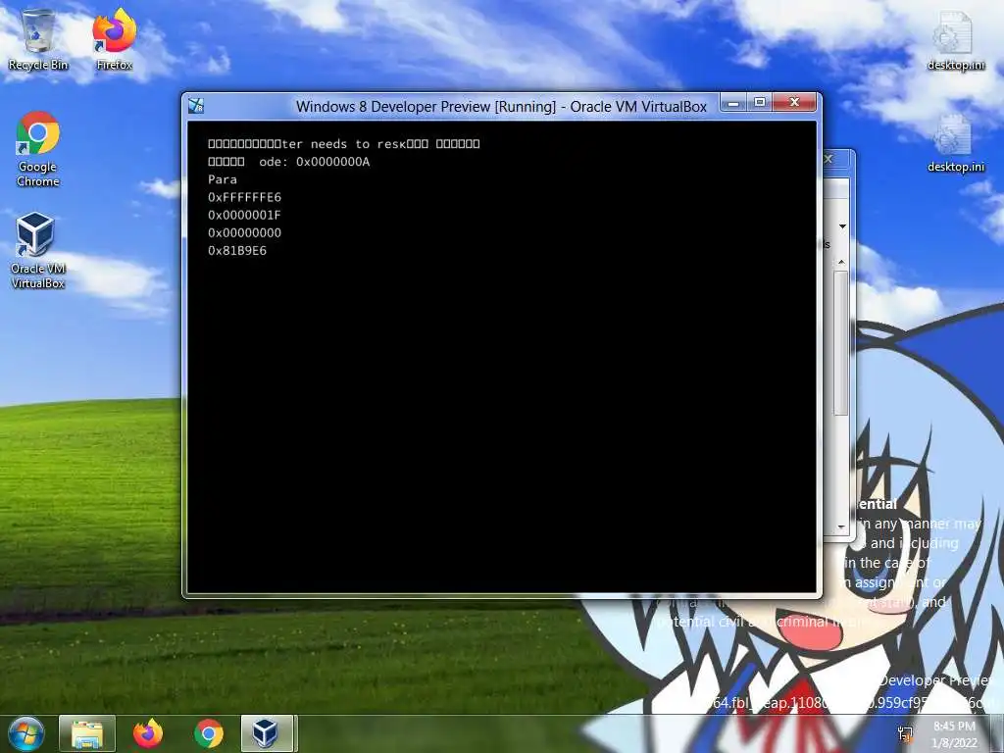Image resolution: width=1004 pixels, height=753 pixels.
Task: Click the scroll-down arrow in the background window
Action: click(x=841, y=527)
